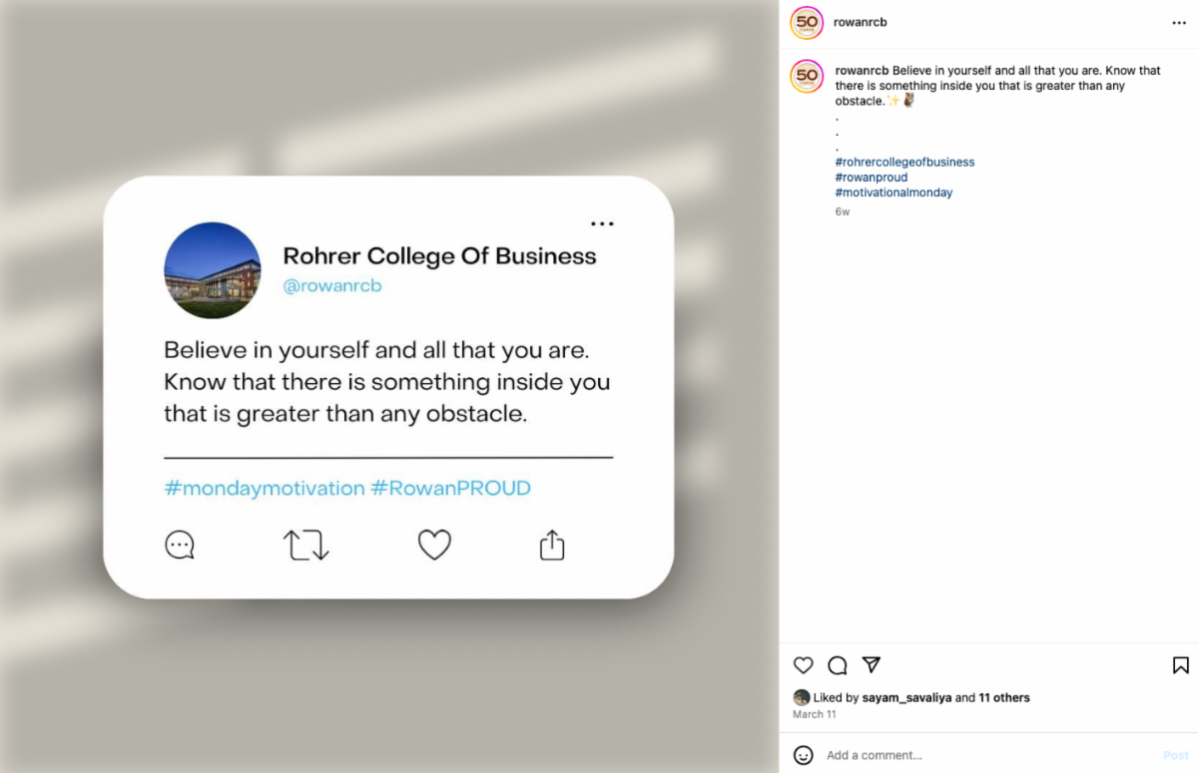Viewport: 1198px width, 773px height.
Task: Click the Rohrer College building thumbnail
Action: coord(212,270)
